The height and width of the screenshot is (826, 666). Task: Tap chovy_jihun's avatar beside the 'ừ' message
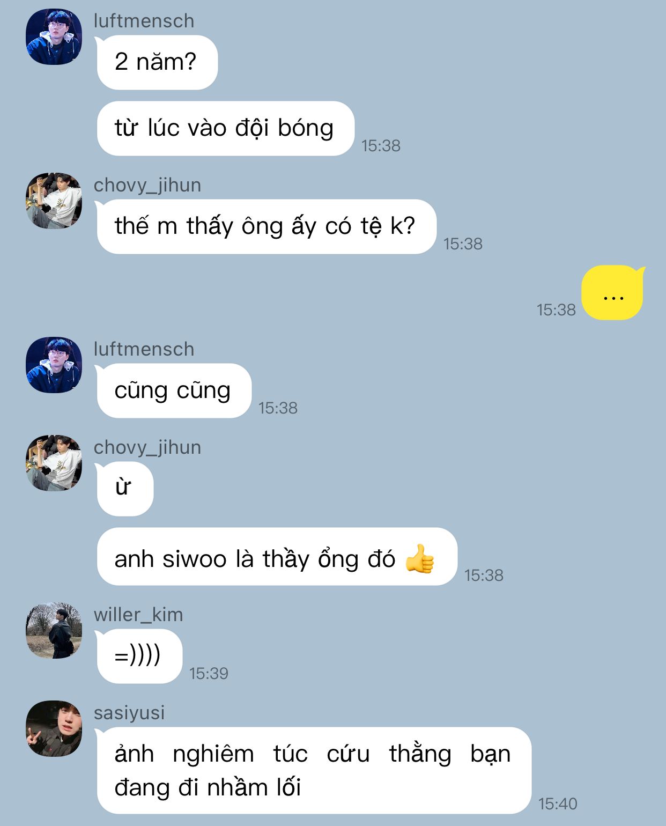pos(54,463)
